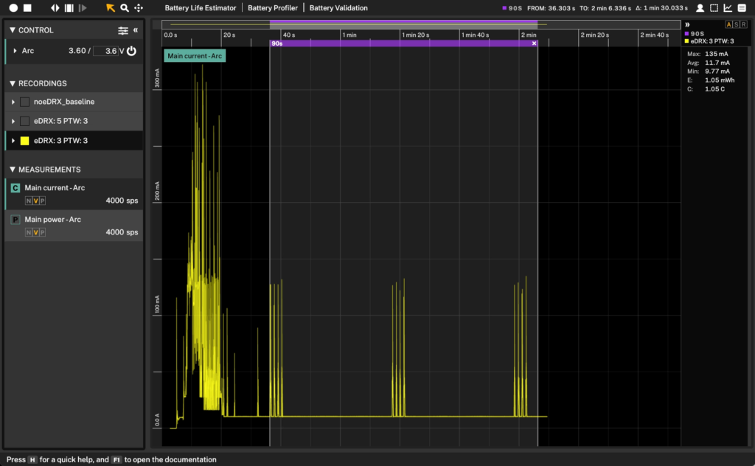This screenshot has height=466, width=755.
Task: Click the record button in the toolbar
Action: [x=13, y=8]
